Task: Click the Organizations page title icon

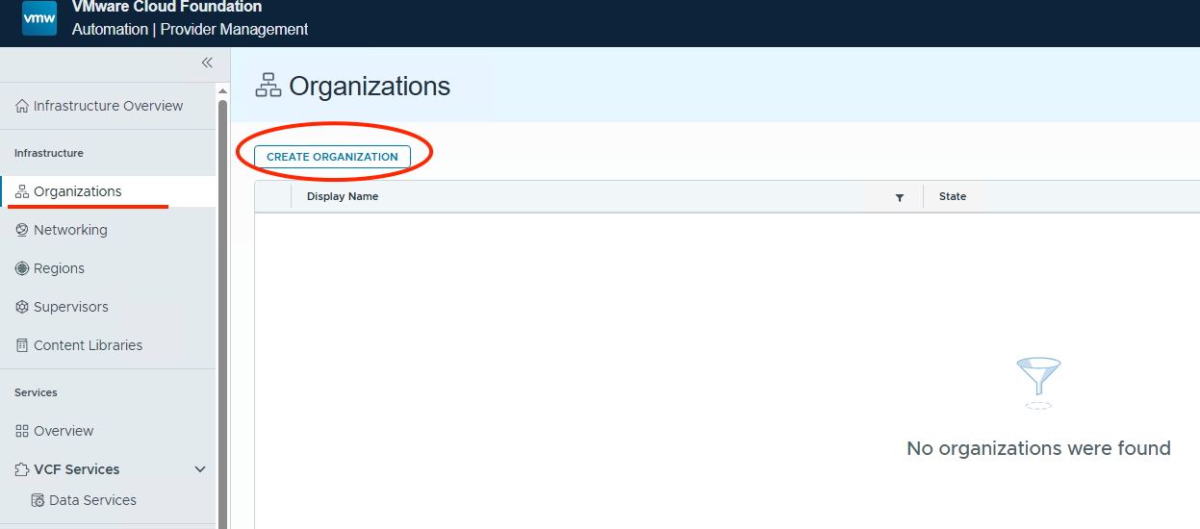Action: tap(268, 86)
